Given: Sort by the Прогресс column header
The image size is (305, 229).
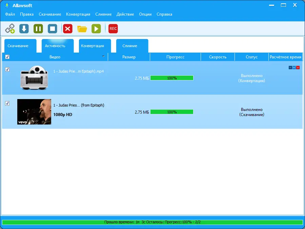Looking at the screenshot, I should click(x=175, y=57).
